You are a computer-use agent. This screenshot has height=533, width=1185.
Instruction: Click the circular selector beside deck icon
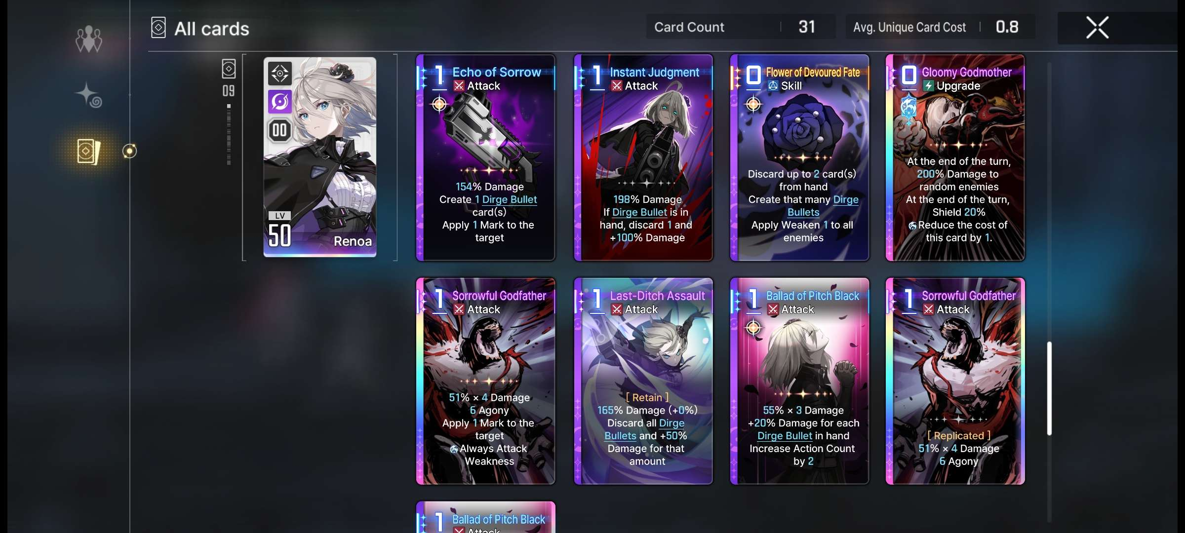[x=129, y=151]
